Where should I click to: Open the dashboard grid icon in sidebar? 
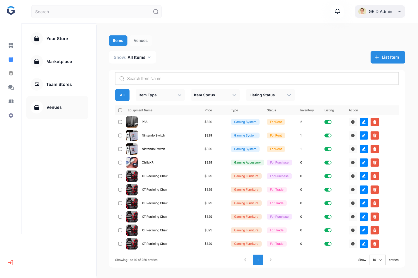point(11,45)
